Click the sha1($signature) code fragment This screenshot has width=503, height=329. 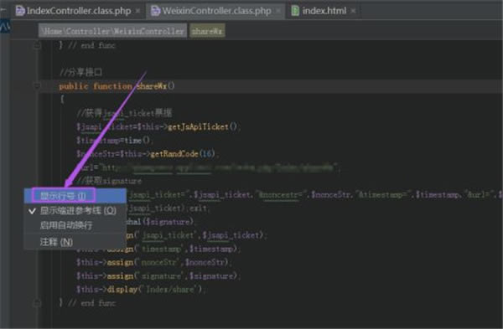point(160,222)
